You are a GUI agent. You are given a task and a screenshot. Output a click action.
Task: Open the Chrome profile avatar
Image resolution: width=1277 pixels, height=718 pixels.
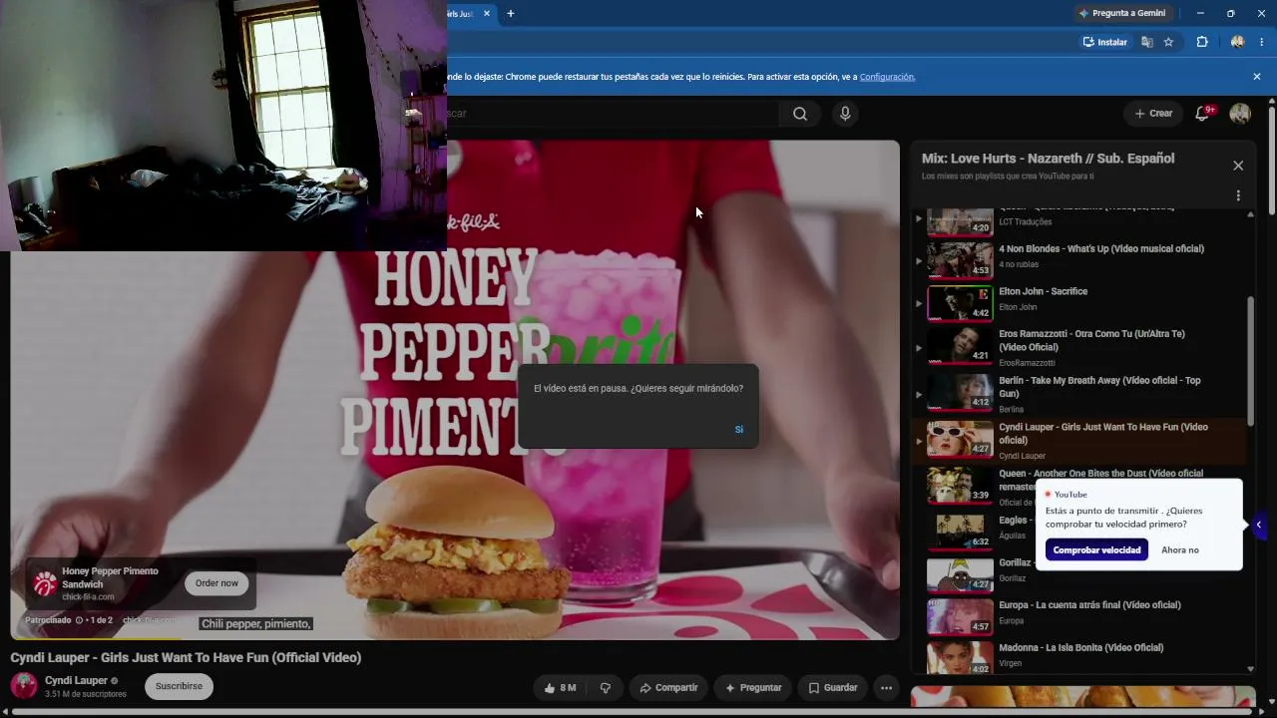1238,42
